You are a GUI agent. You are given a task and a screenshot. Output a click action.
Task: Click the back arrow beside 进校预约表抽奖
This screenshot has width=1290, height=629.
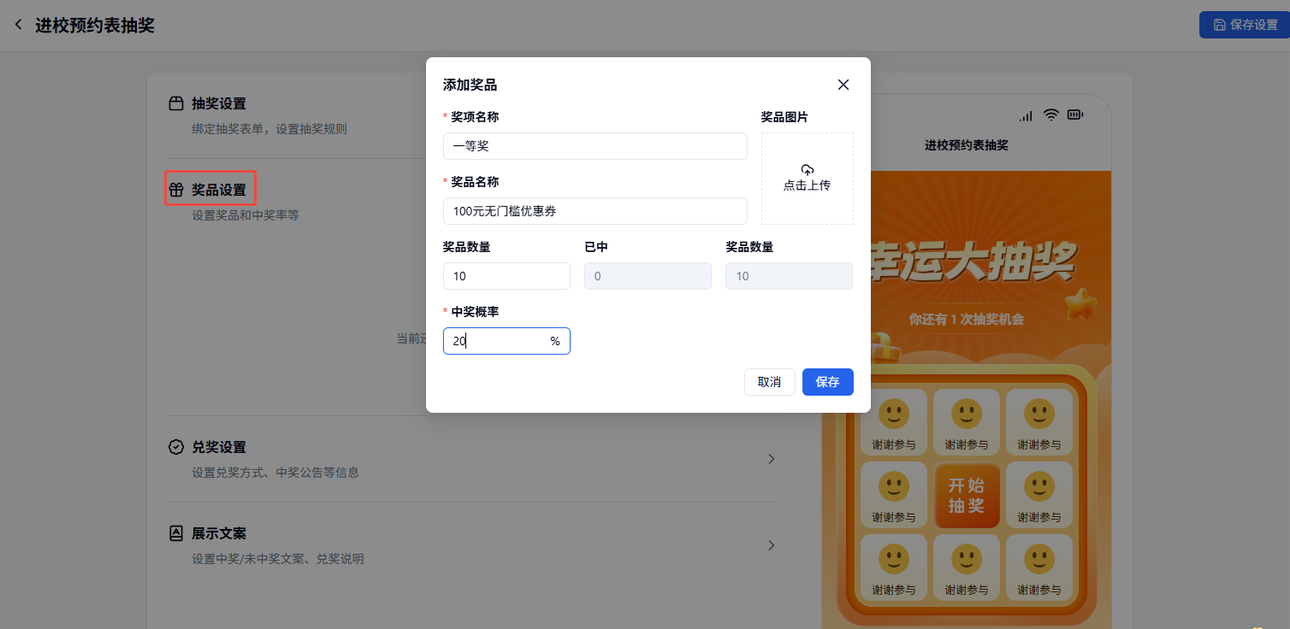point(19,25)
